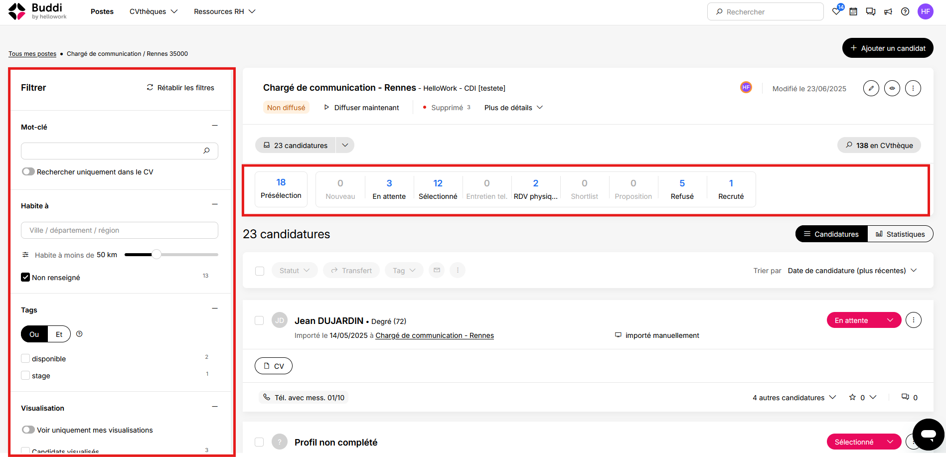Toggle Voir uniquement mes visualisations
This screenshot has width=946, height=457.
28,430
